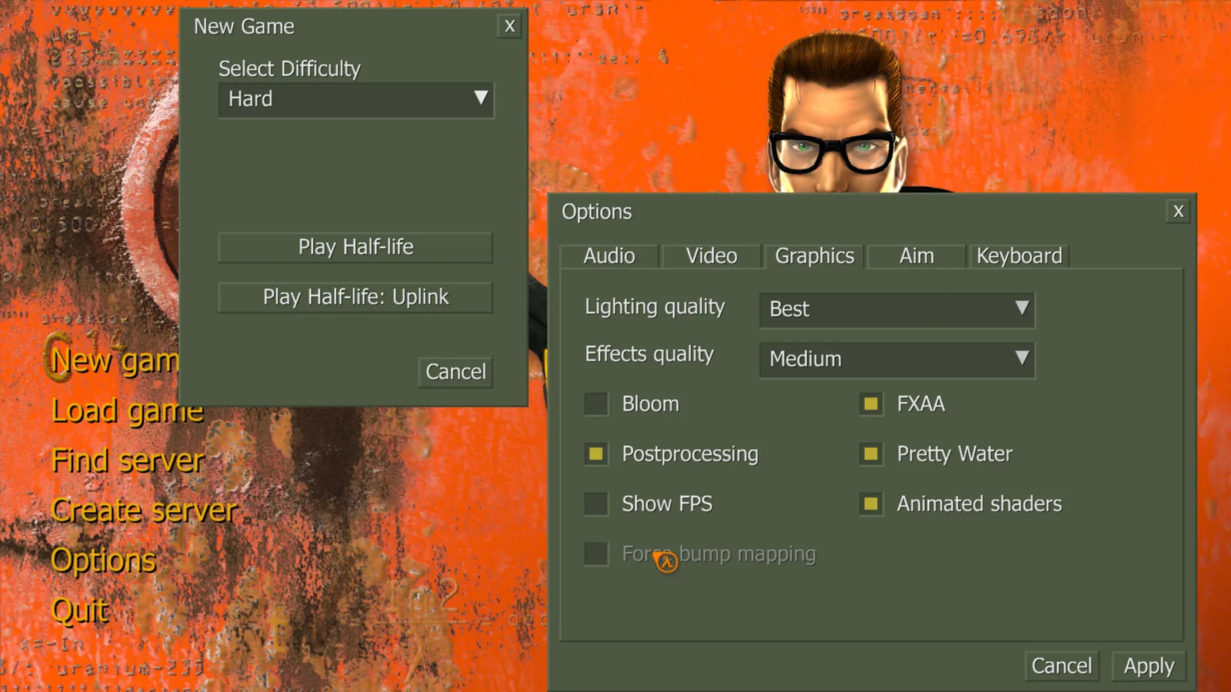Close the New Game window with X
The image size is (1231, 692).
click(509, 26)
